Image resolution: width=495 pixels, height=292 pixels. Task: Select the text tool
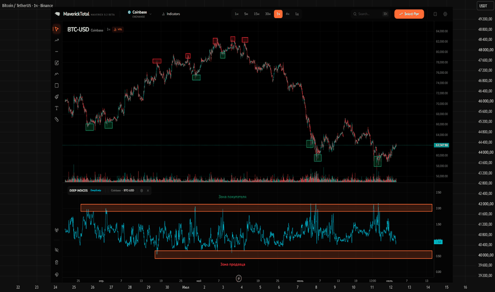pos(56,108)
